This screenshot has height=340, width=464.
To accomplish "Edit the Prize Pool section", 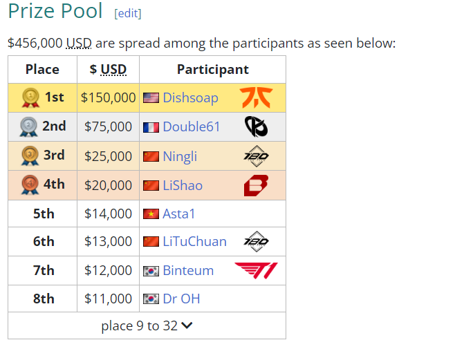I will pyautogui.click(x=127, y=14).
